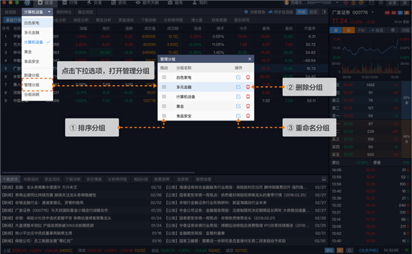Image resolution: width=412 pixels, height=254 pixels.
Task: Click the search icon in status bar
Action: click(x=350, y=251)
